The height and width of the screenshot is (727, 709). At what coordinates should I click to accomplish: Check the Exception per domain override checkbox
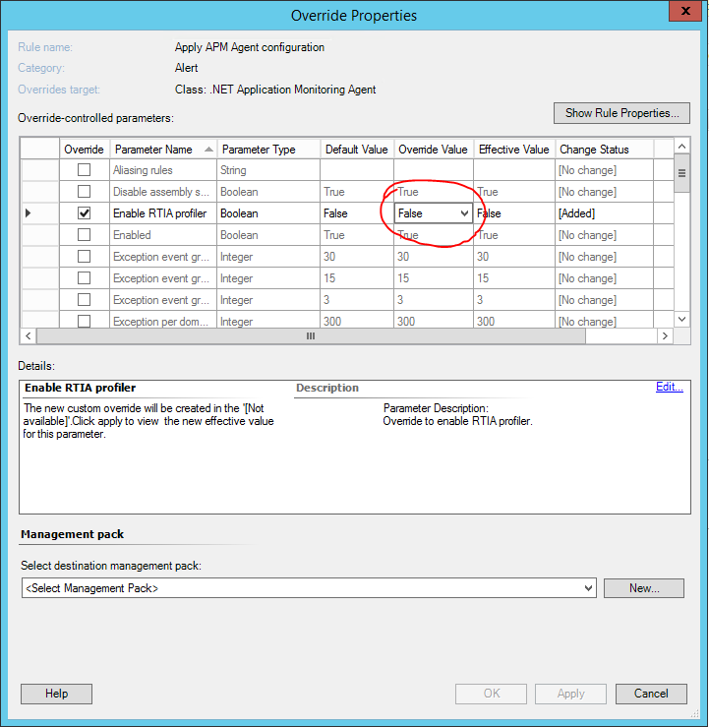coord(84,321)
